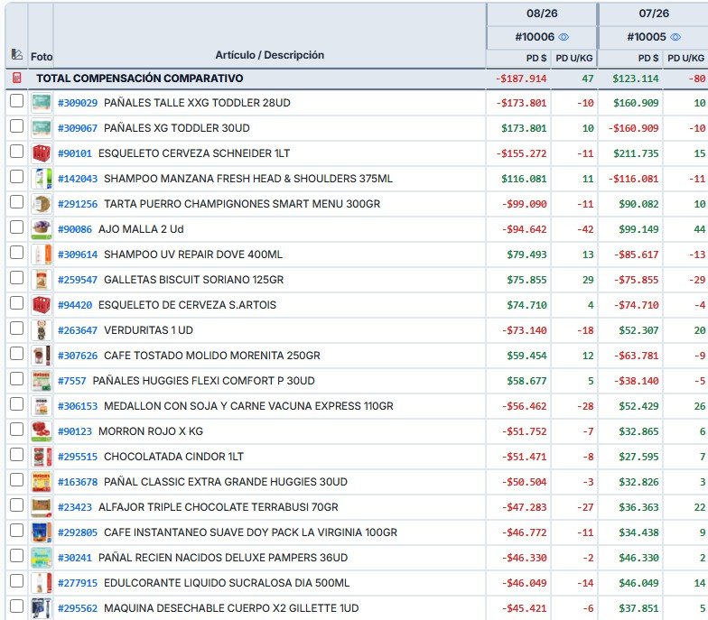This screenshot has height=620, width=708.
Task: Click inventory number #10006 header
Action: pos(535,37)
